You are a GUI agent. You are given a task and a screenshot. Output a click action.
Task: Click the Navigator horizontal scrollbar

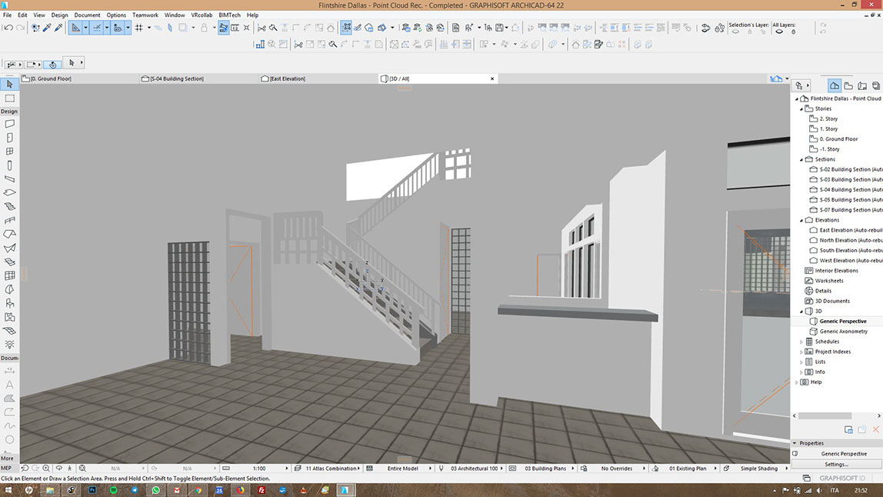827,416
